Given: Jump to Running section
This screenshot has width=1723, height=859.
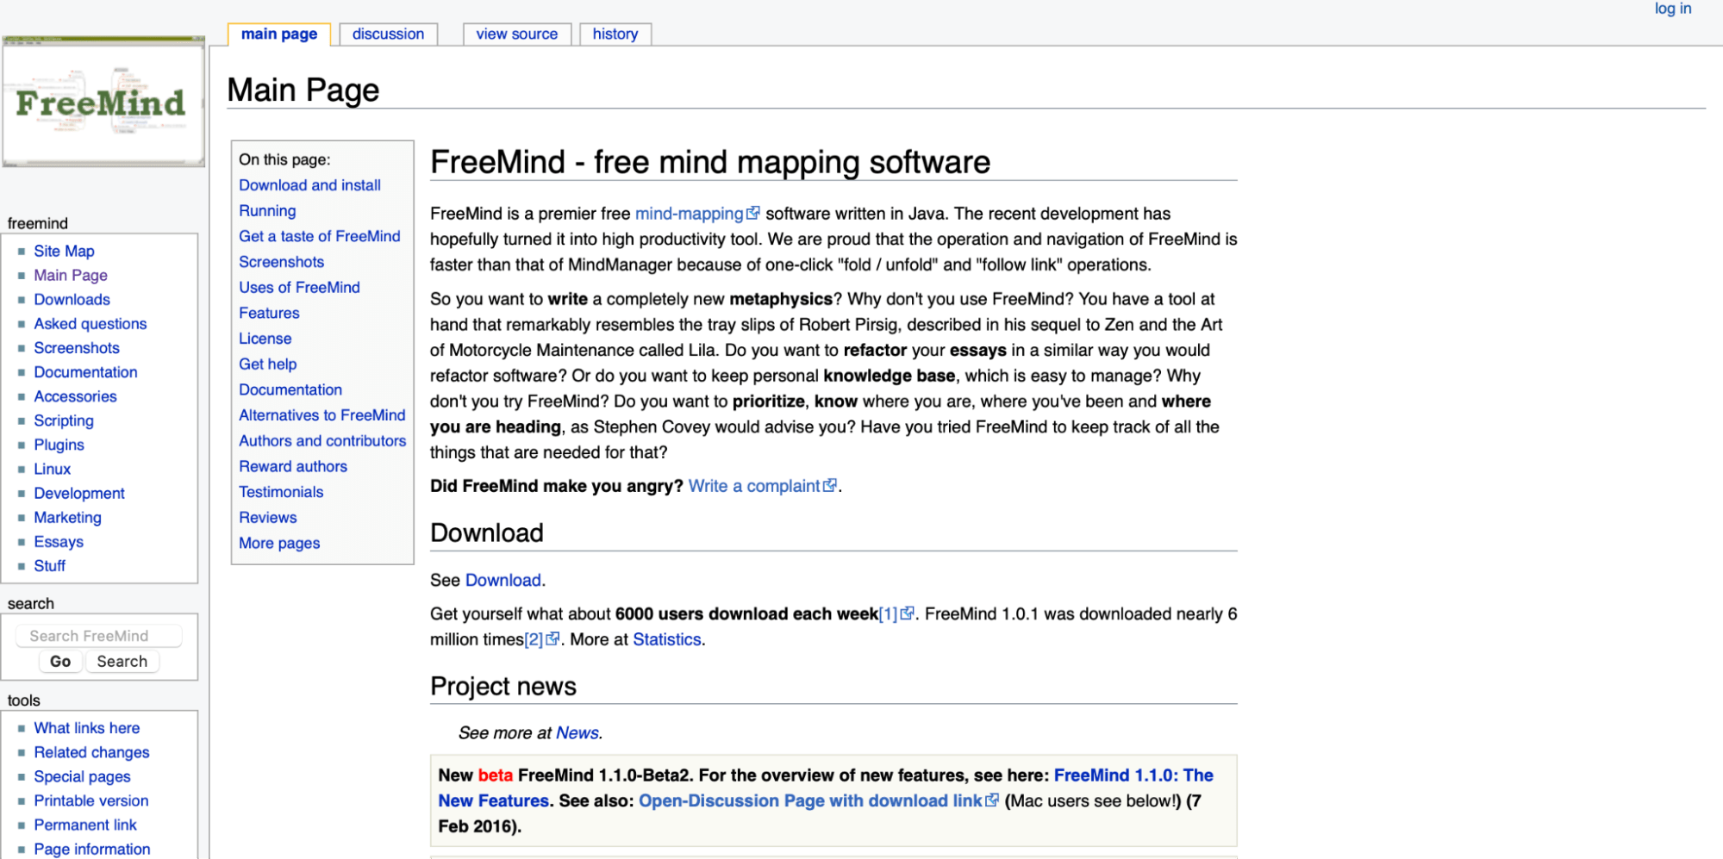Looking at the screenshot, I should pos(267,211).
